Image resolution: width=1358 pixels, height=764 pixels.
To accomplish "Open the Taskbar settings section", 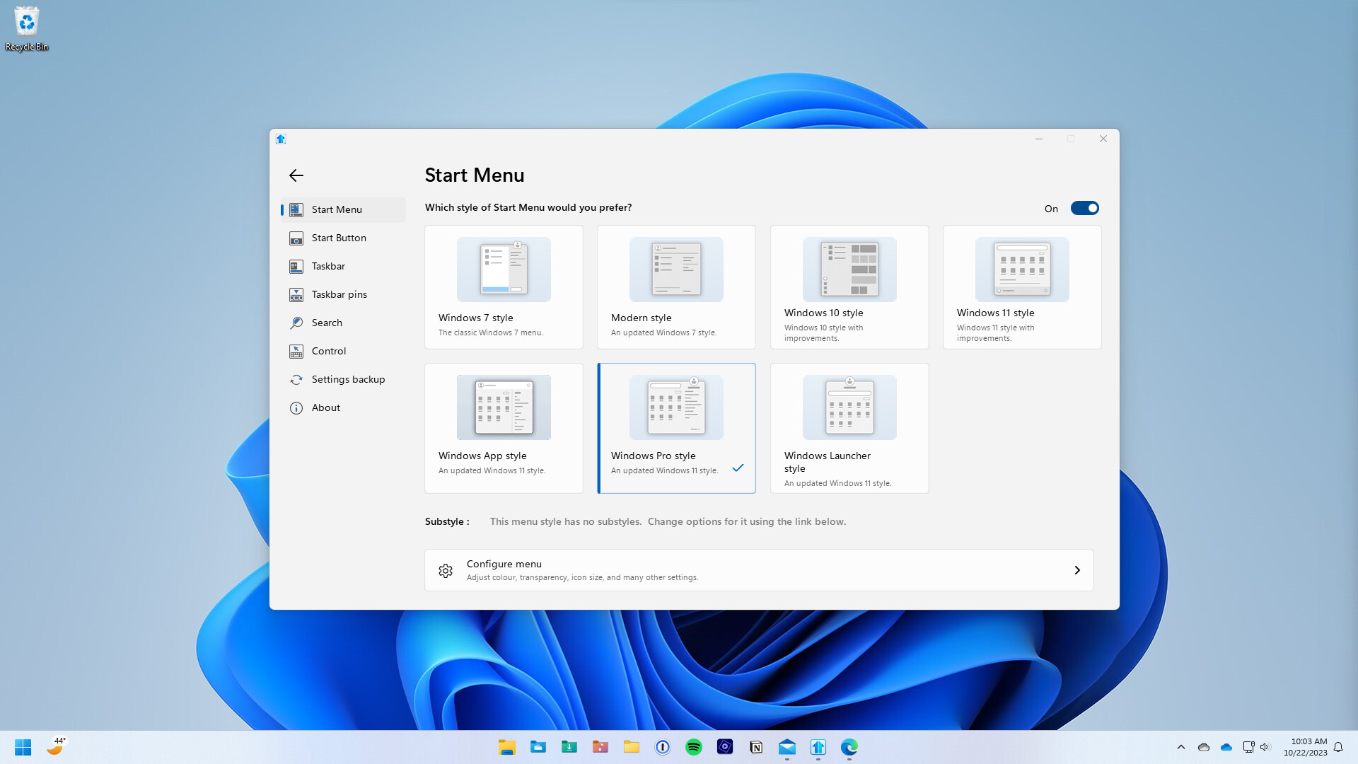I will (x=328, y=266).
